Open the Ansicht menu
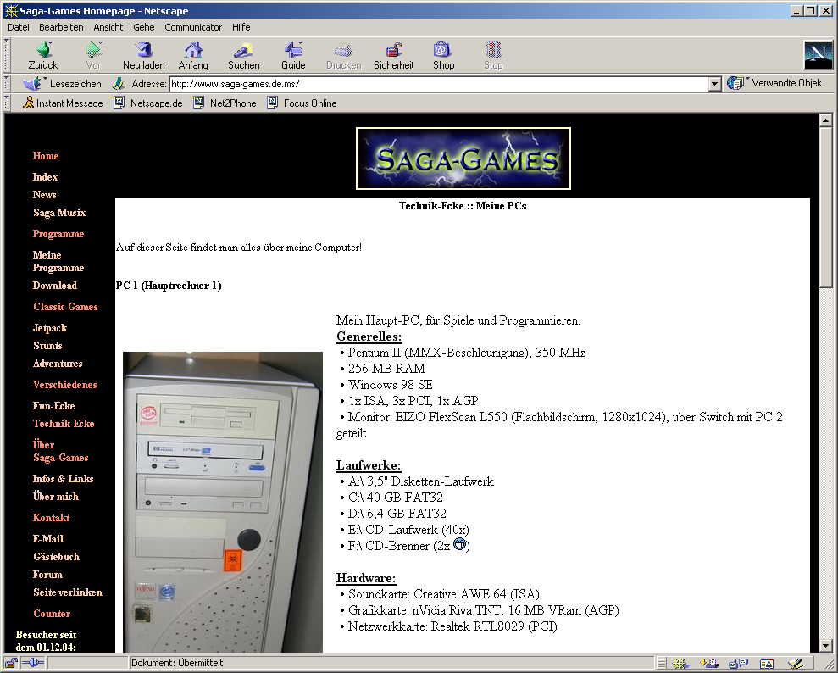This screenshot has width=838, height=673. click(x=108, y=27)
